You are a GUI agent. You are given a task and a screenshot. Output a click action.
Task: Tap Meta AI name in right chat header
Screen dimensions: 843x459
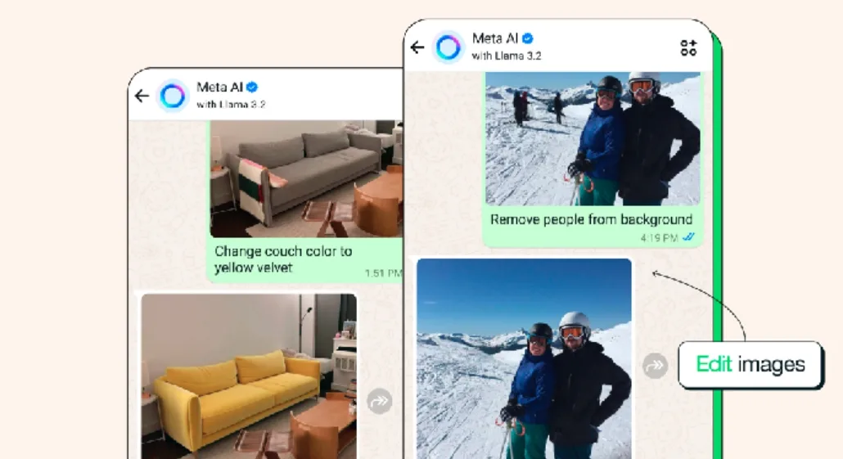point(494,38)
